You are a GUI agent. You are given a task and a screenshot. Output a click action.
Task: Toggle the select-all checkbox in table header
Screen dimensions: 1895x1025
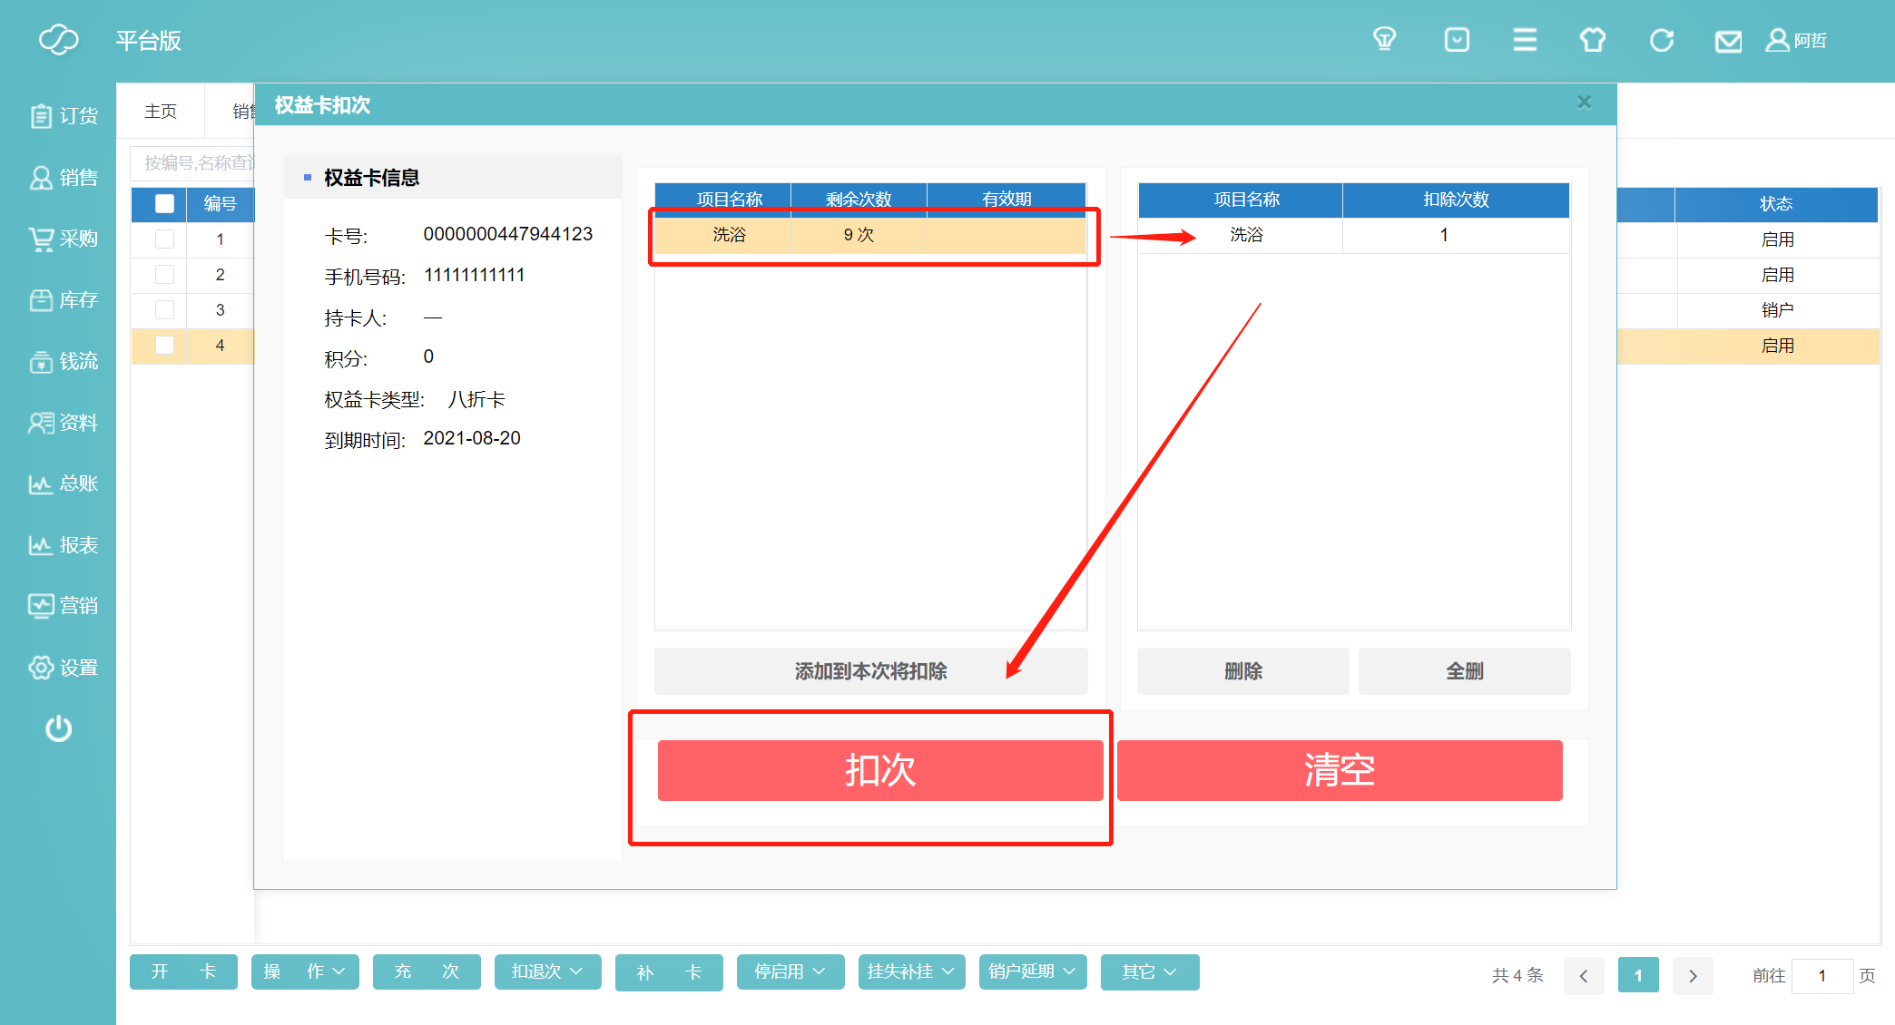coord(164,203)
